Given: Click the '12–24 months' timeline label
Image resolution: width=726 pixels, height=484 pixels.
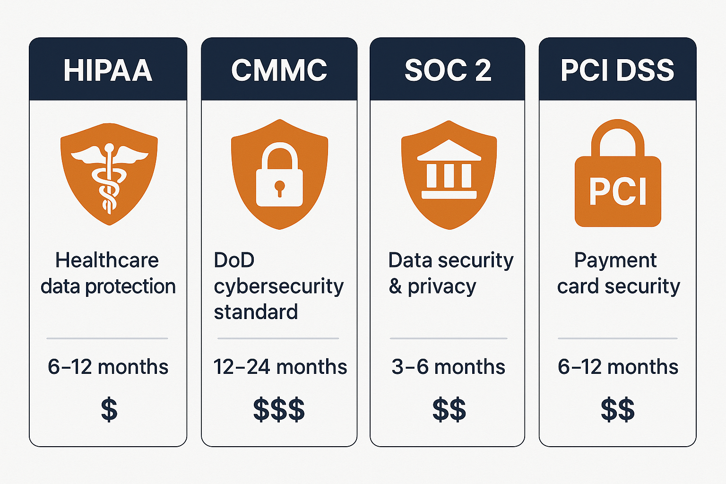Looking at the screenshot, I should [x=280, y=367].
